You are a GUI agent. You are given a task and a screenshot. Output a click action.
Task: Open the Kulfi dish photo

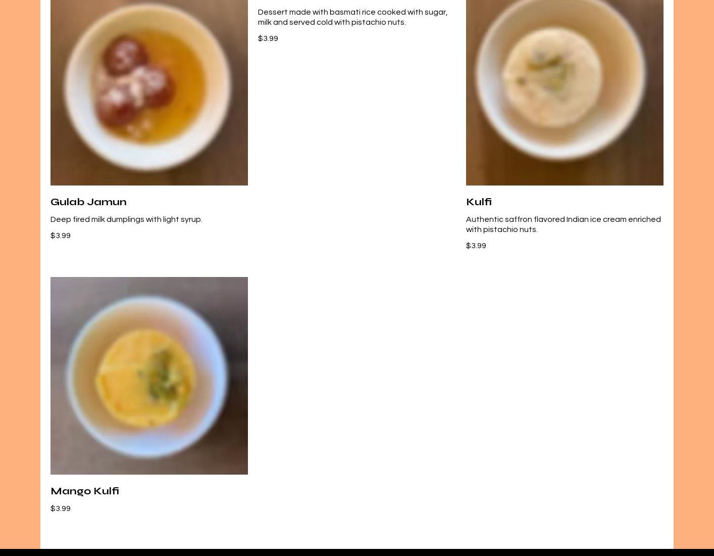tap(565, 92)
